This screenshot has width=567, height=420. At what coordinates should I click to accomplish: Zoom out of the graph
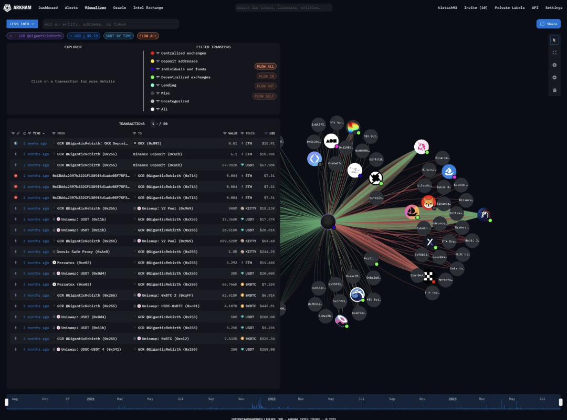pos(554,78)
